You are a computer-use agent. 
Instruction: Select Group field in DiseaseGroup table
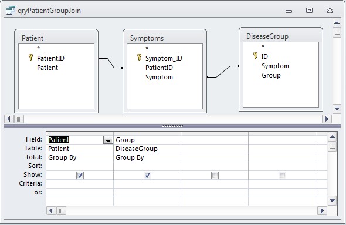pos(271,75)
